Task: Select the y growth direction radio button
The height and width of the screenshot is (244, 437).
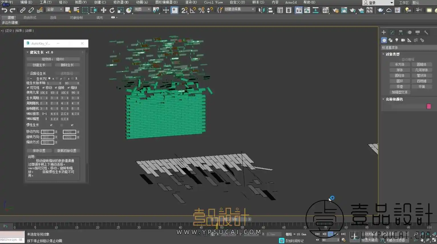Action: (x=57, y=79)
